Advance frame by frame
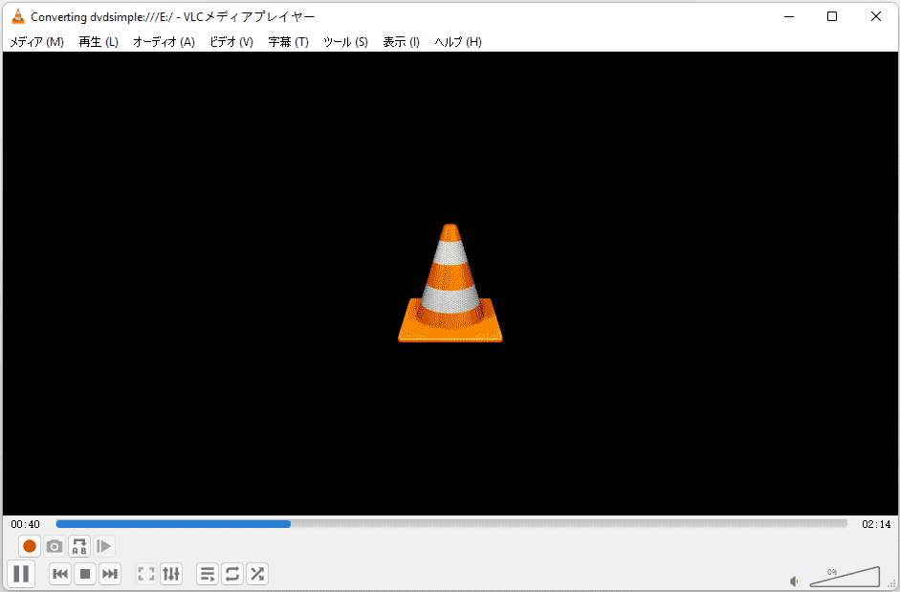Image resolution: width=900 pixels, height=592 pixels. point(104,546)
